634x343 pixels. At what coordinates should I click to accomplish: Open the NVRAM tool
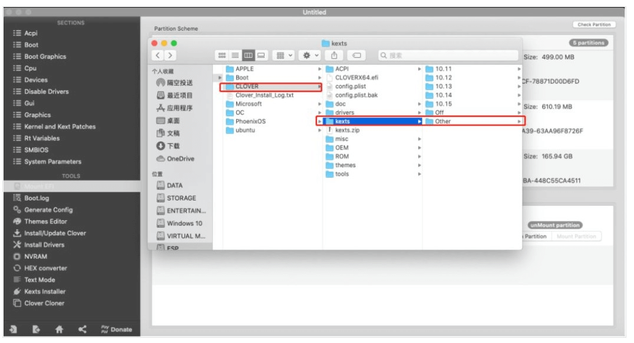(35, 257)
